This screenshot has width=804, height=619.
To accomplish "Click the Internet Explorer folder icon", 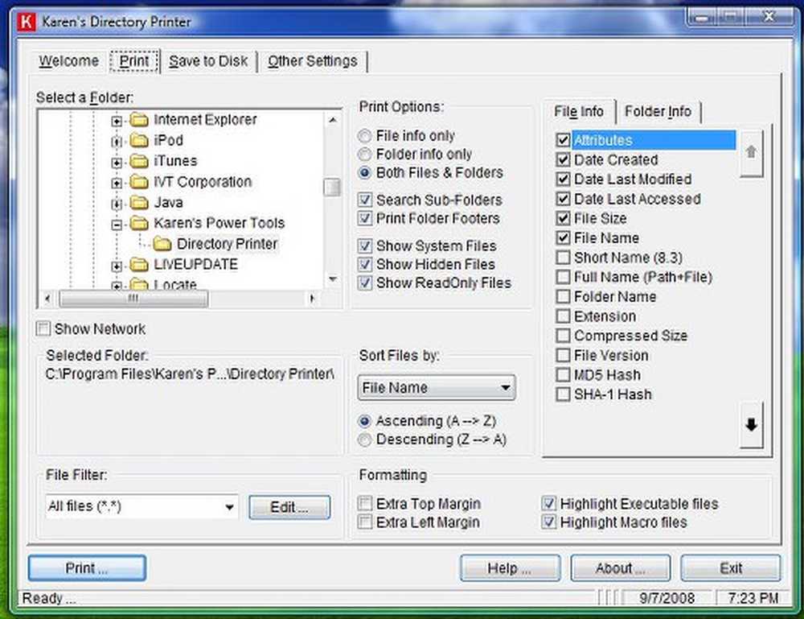I will tap(140, 120).
